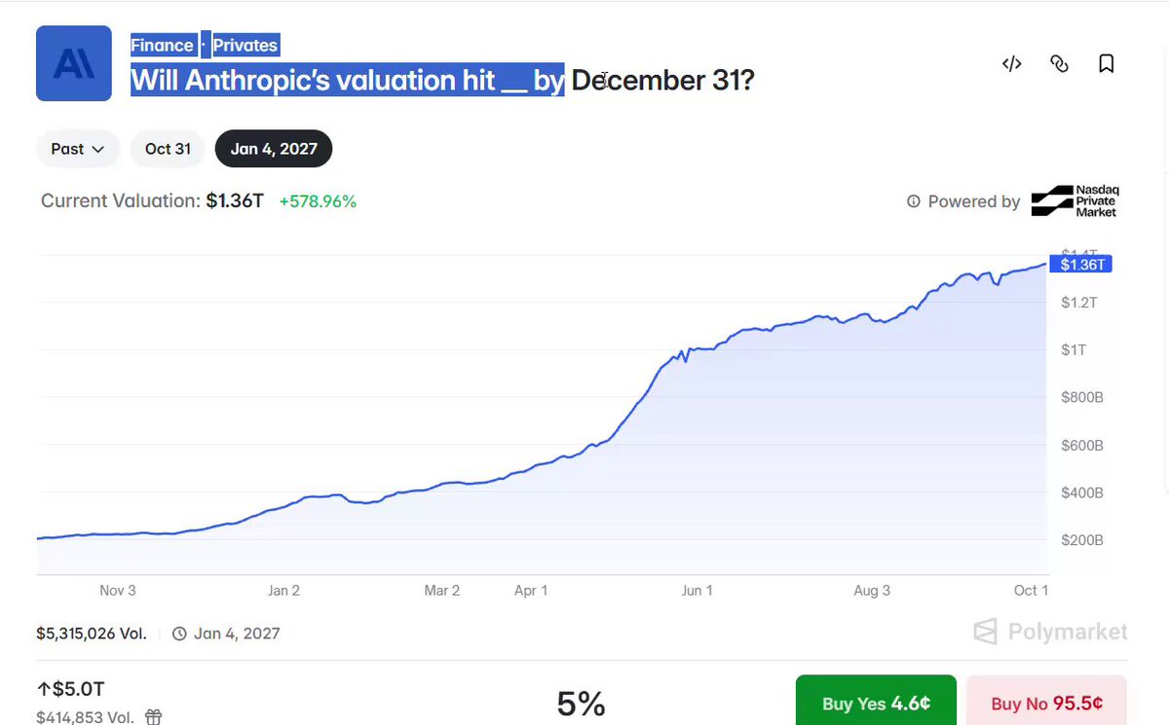Select the Jan 4, 2027 date tab

274,149
